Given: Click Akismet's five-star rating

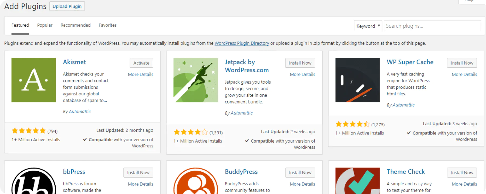Looking at the screenshot, I should (29, 131).
